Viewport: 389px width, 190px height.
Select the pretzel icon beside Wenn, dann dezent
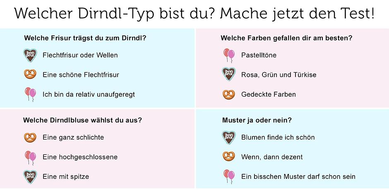[229, 156]
